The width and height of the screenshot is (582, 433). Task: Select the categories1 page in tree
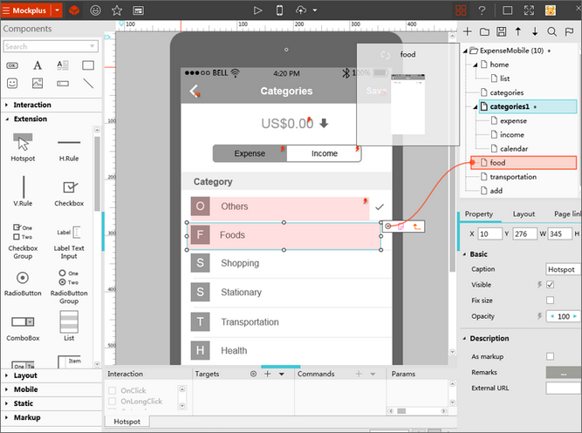527,107
